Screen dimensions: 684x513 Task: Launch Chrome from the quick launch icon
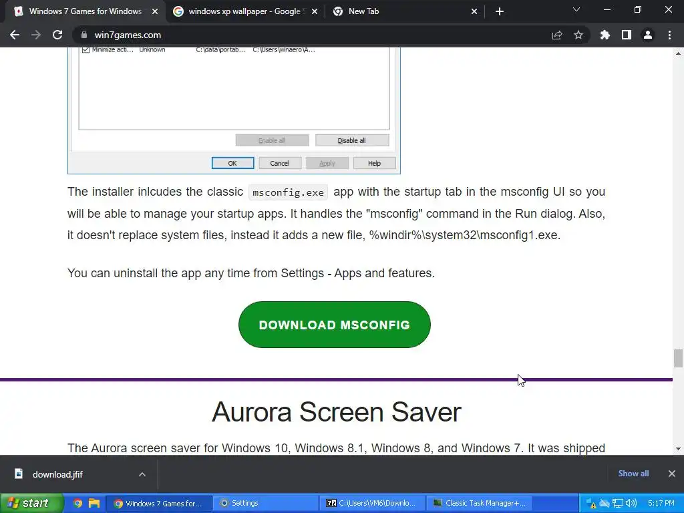[77, 503]
